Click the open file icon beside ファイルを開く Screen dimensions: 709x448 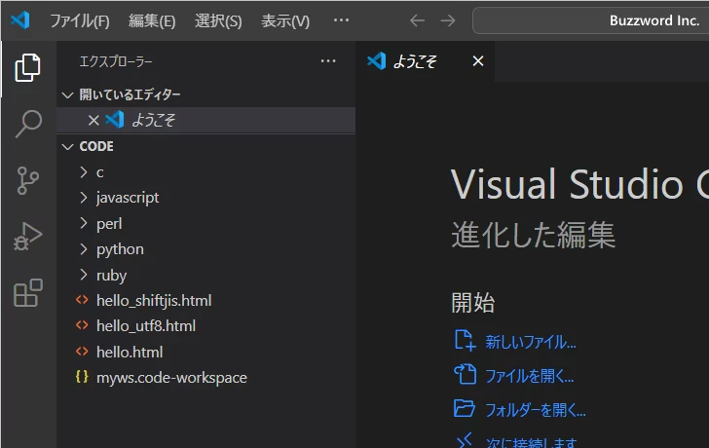465,374
